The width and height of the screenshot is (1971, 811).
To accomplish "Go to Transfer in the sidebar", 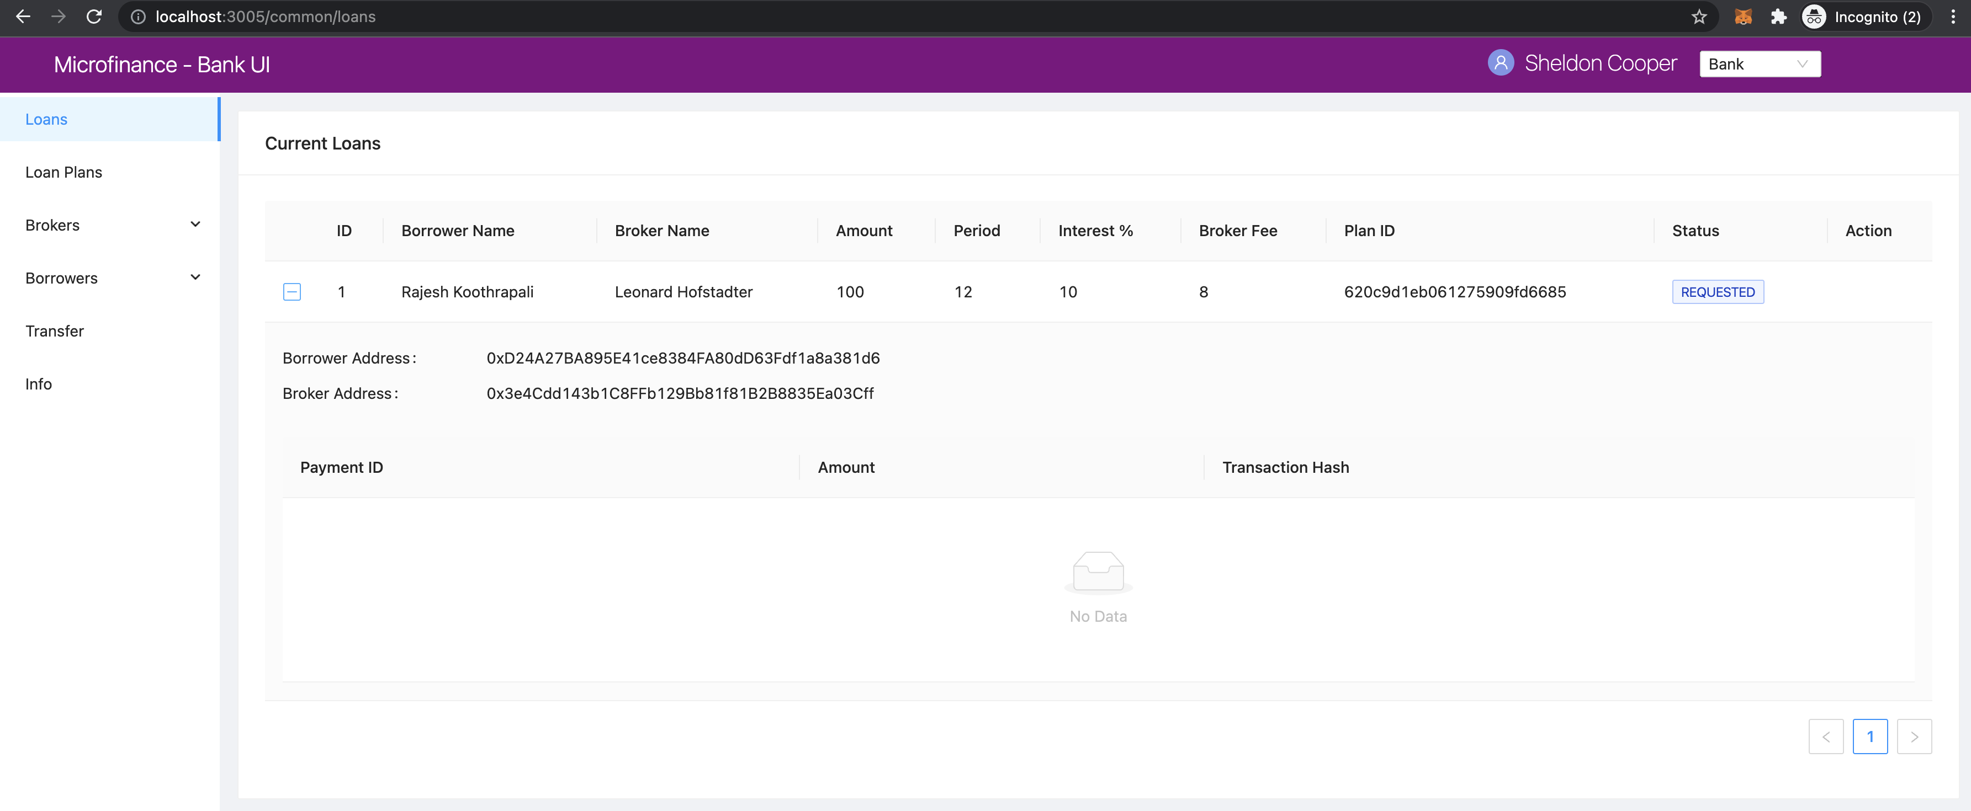I will pyautogui.click(x=109, y=331).
